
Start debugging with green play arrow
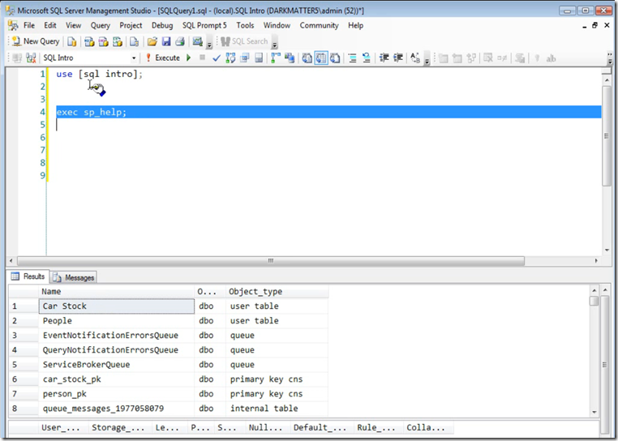click(189, 58)
